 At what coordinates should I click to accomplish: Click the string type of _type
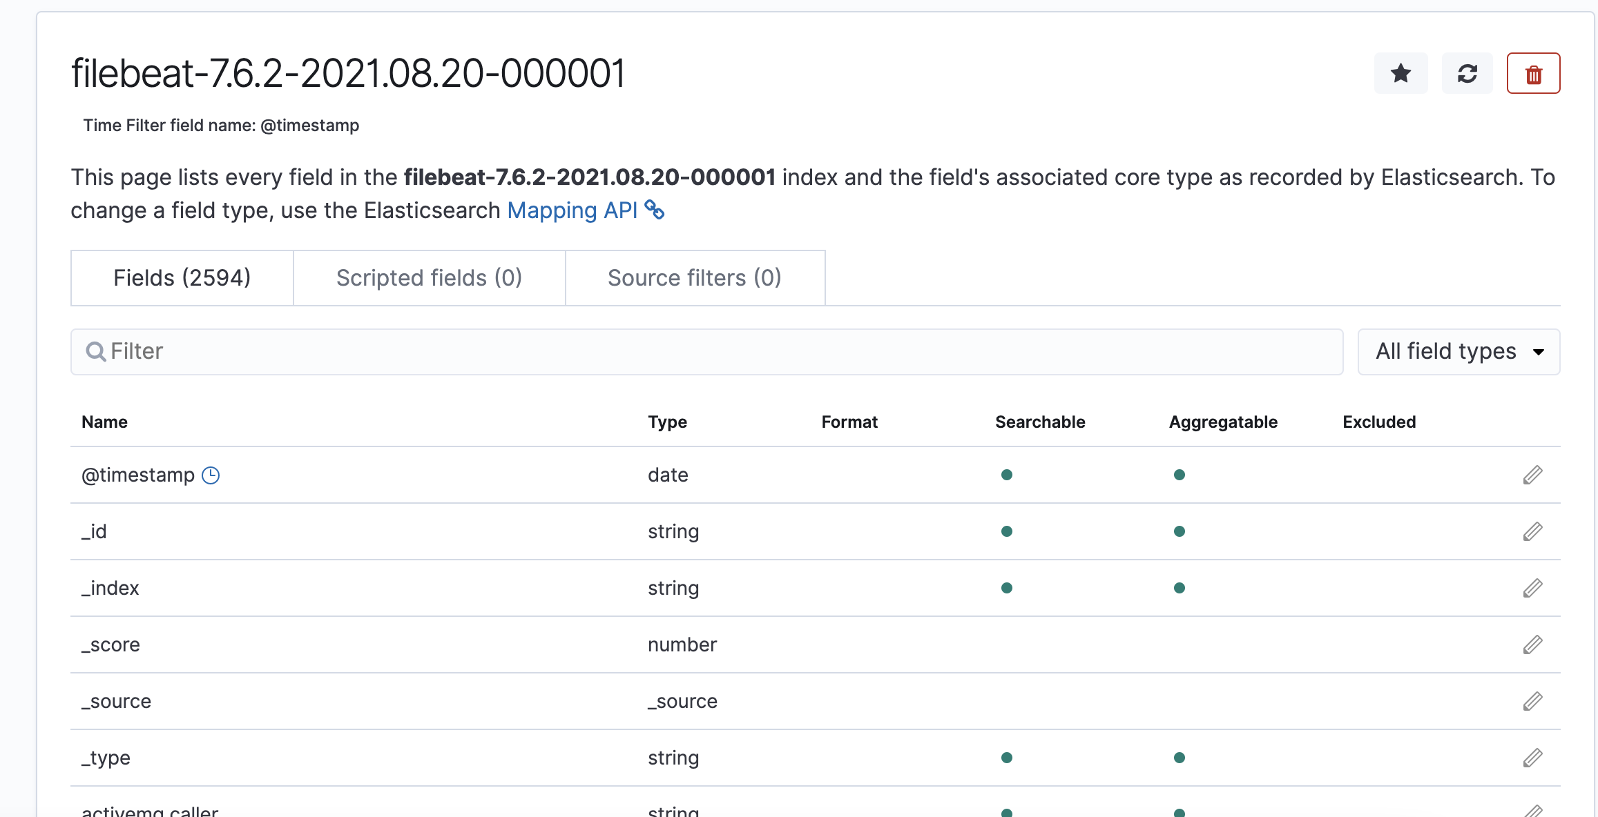673,758
